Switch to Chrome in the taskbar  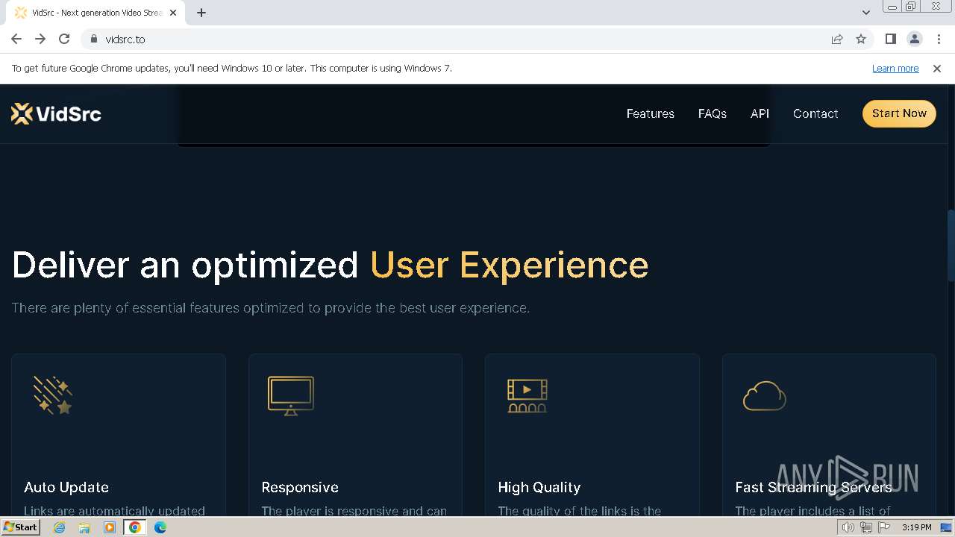click(x=134, y=527)
